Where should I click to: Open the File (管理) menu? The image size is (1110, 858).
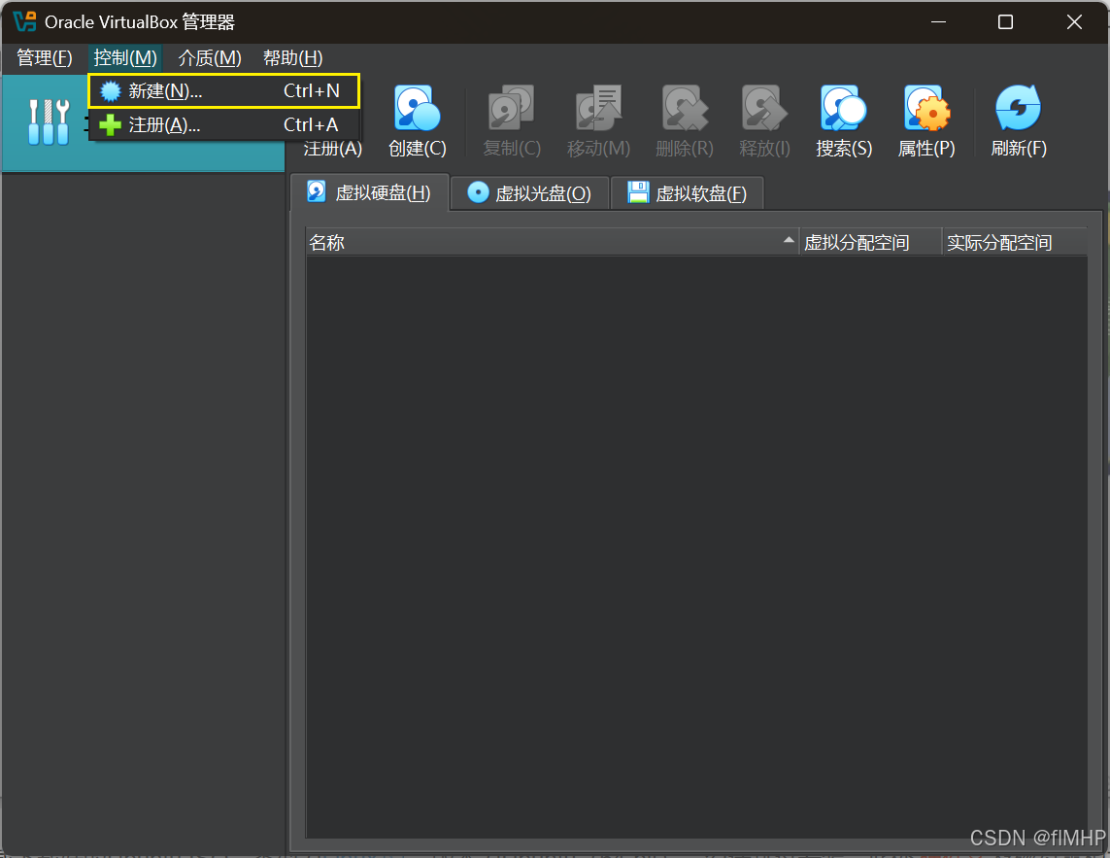(45, 58)
